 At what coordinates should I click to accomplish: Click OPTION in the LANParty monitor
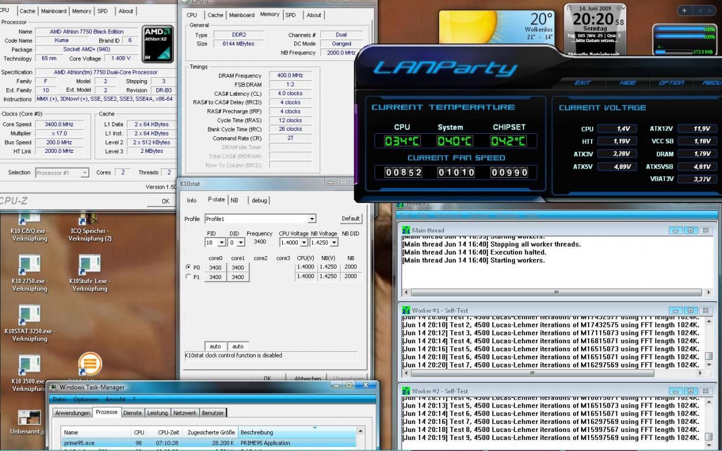point(671,82)
